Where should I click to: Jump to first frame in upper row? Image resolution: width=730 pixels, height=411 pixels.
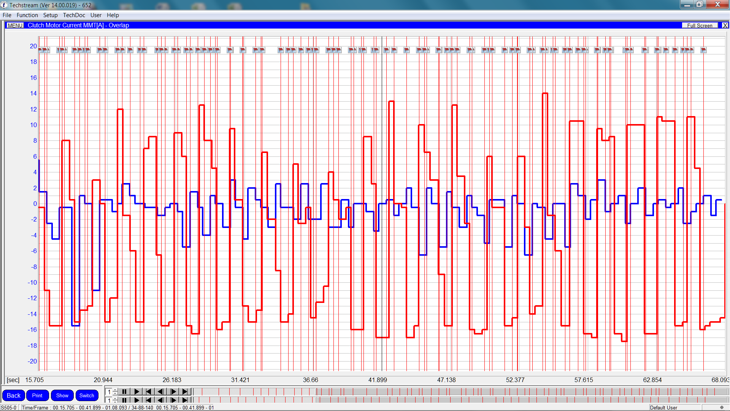pos(149,392)
